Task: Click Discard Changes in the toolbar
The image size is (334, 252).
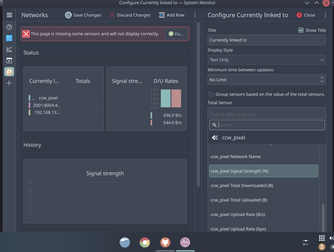Action: click(130, 15)
